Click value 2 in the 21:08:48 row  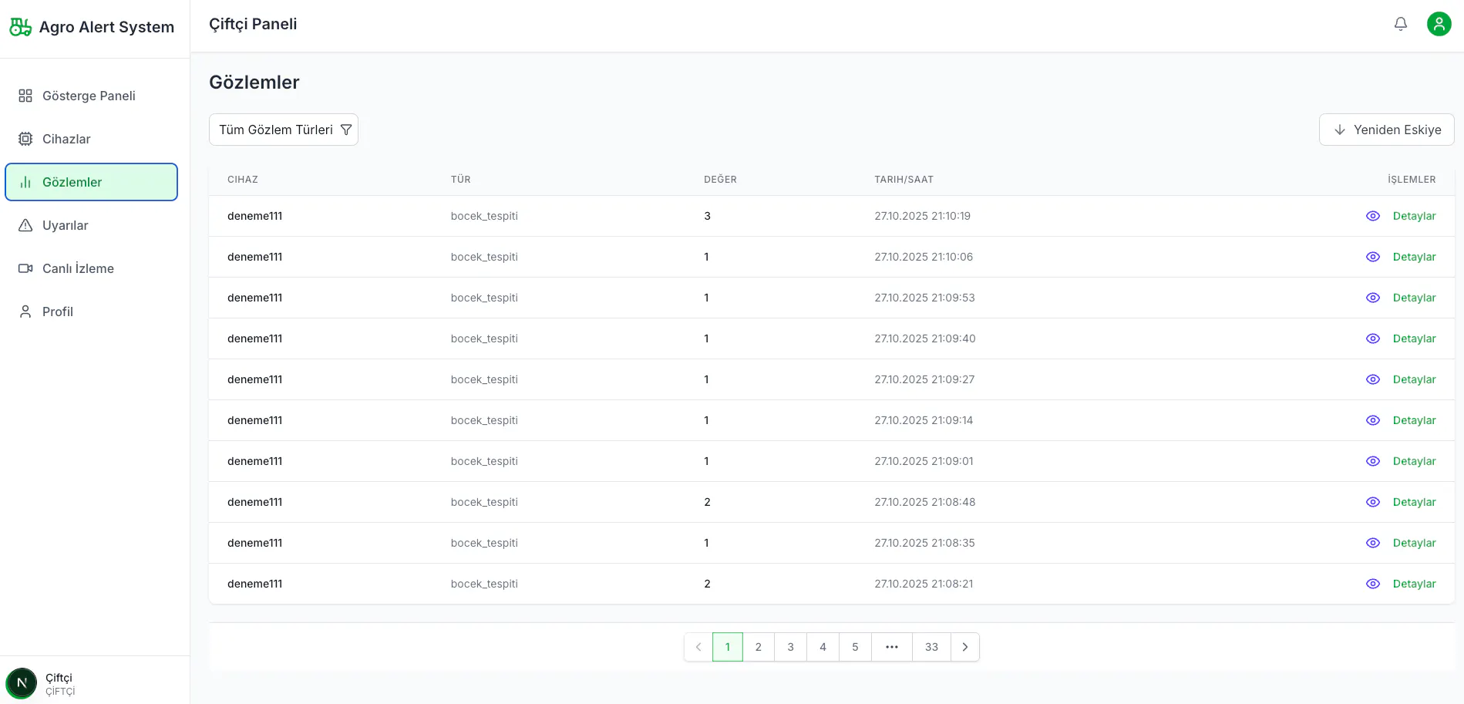pos(707,502)
